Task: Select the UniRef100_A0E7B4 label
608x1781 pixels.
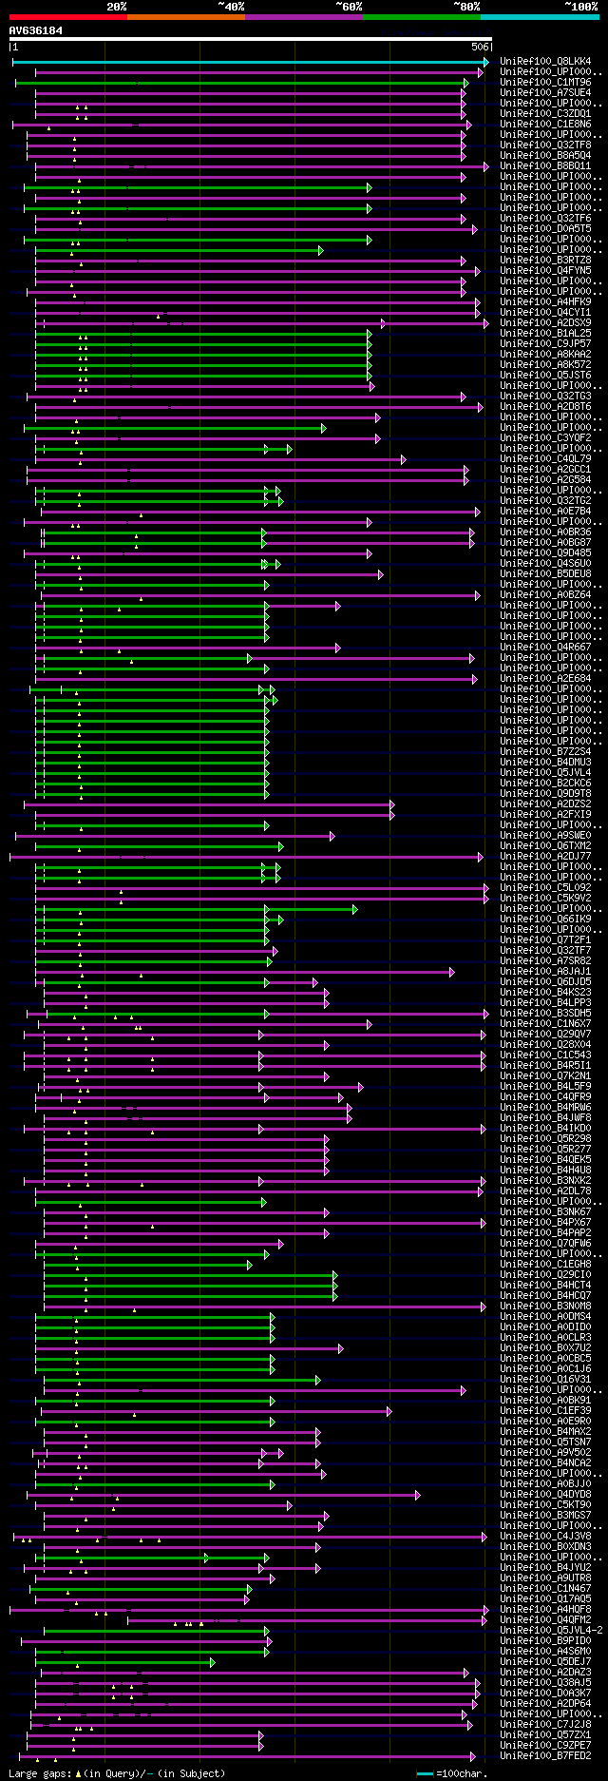Action: (545, 512)
